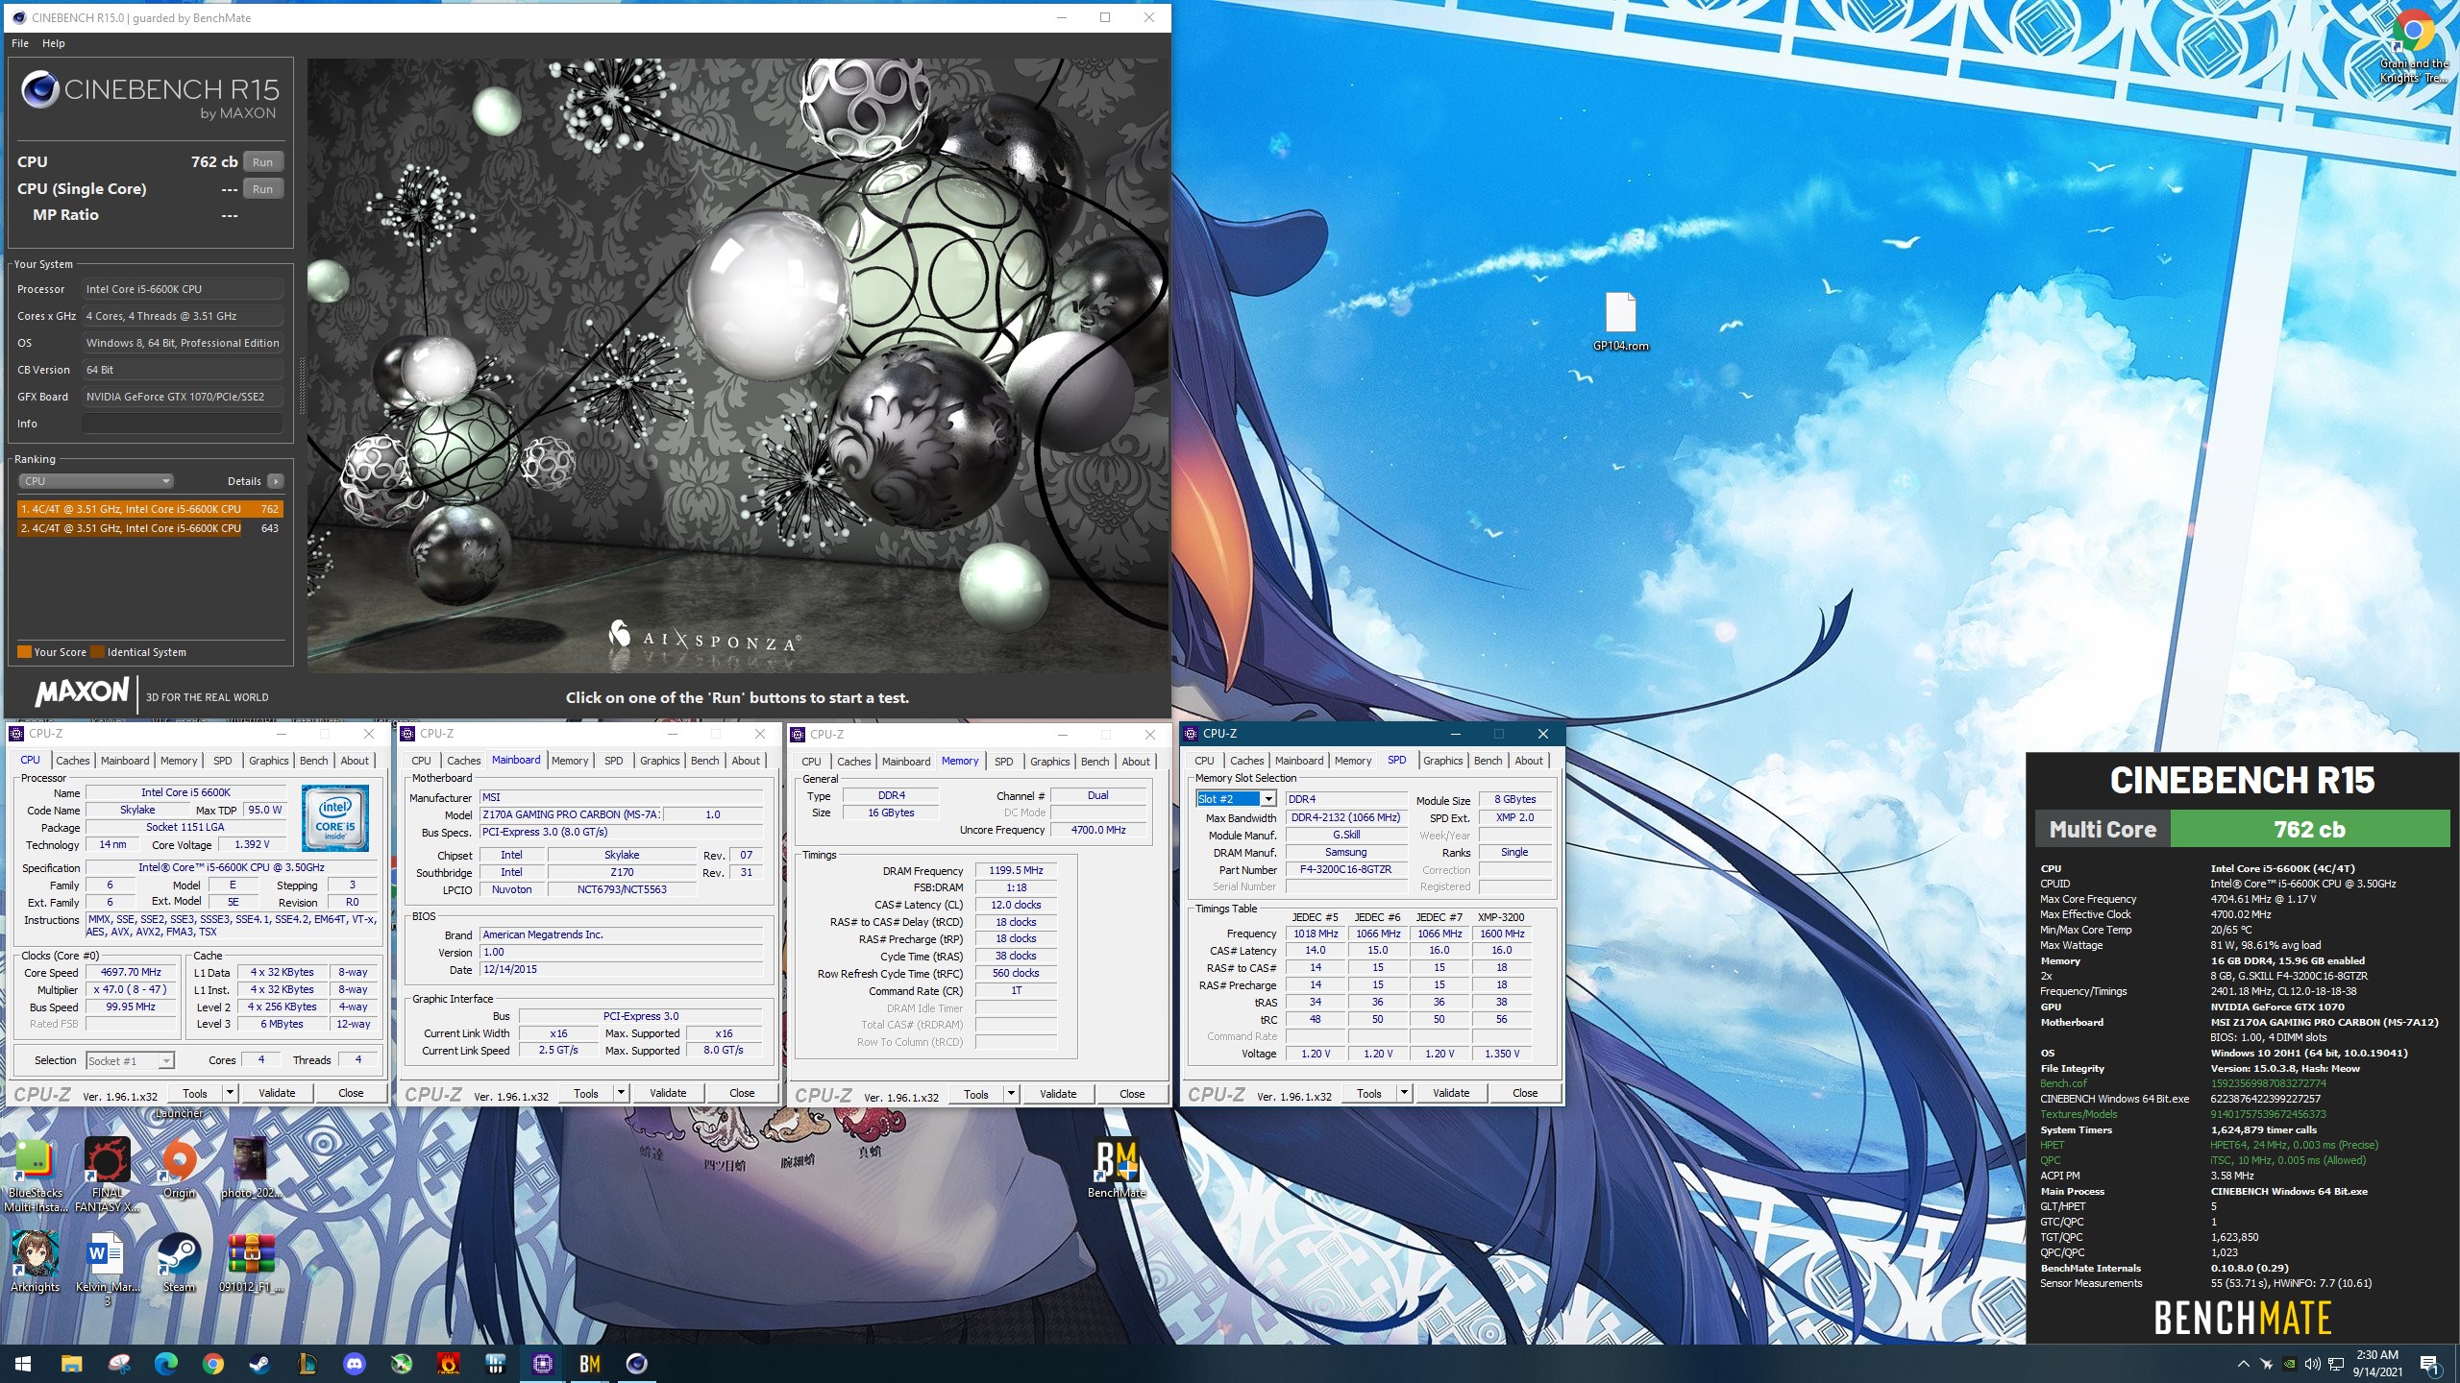Viewport: 2460px width, 1383px height.
Task: Switch to Caches tab in CPU-Z CPU window
Action: click(x=73, y=761)
